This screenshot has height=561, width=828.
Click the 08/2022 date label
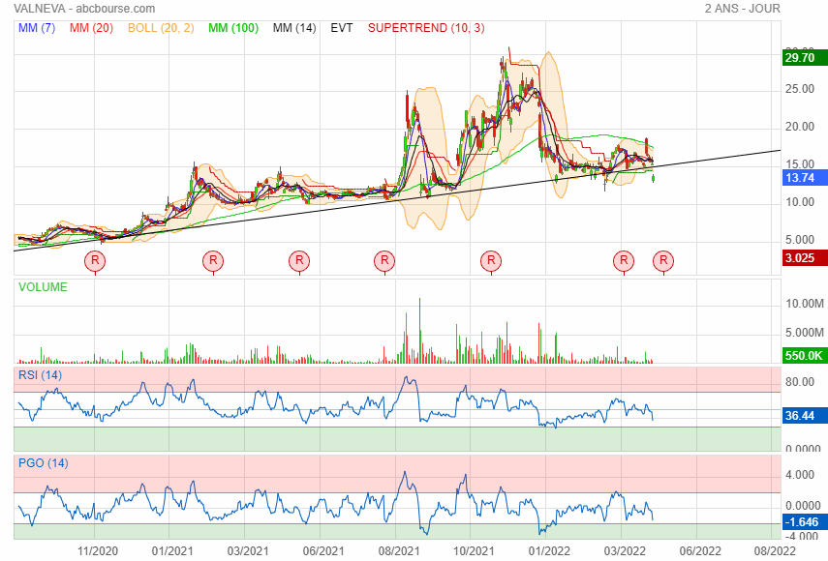(775, 551)
